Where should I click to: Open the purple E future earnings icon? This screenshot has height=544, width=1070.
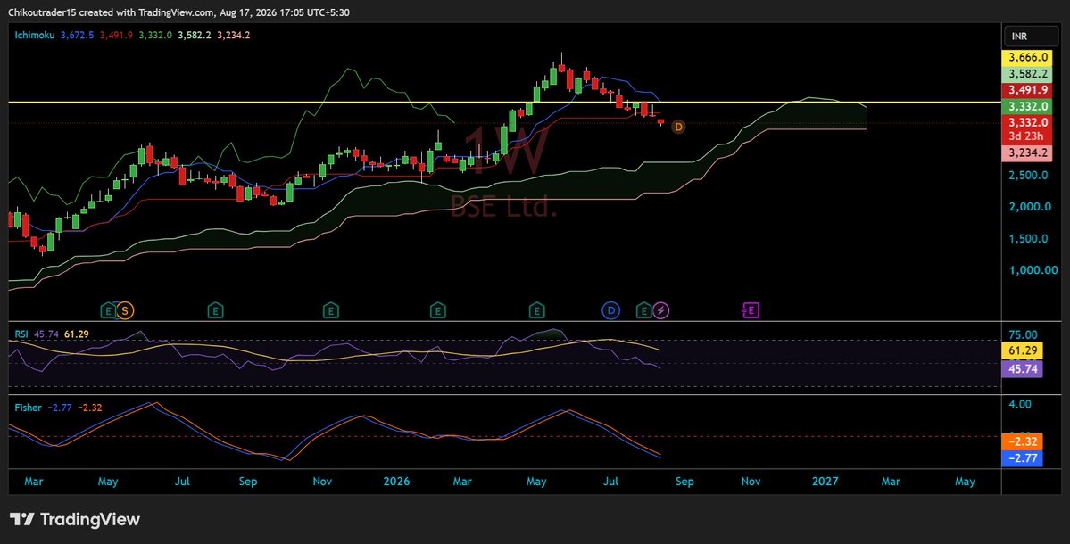750,311
